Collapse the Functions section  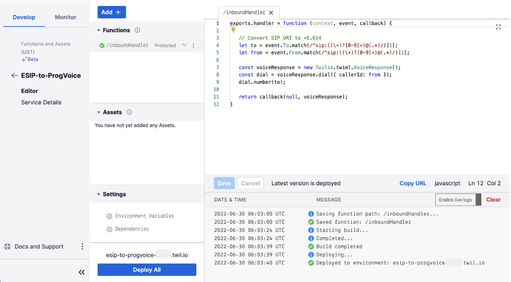[99, 30]
